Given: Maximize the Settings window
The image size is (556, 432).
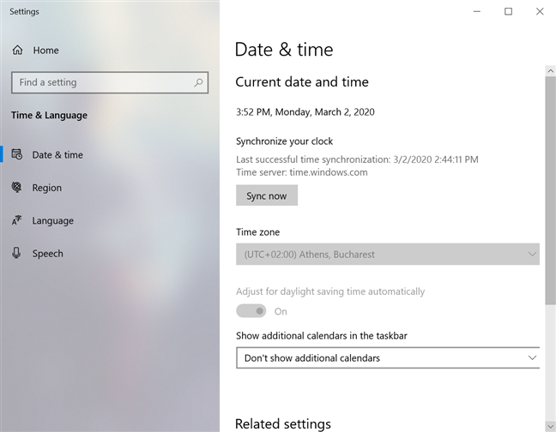Looking at the screenshot, I should coord(508,11).
